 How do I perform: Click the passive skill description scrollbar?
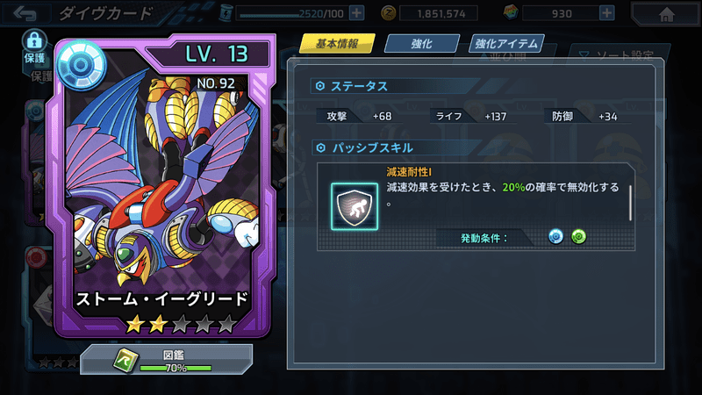pyautogui.click(x=630, y=203)
